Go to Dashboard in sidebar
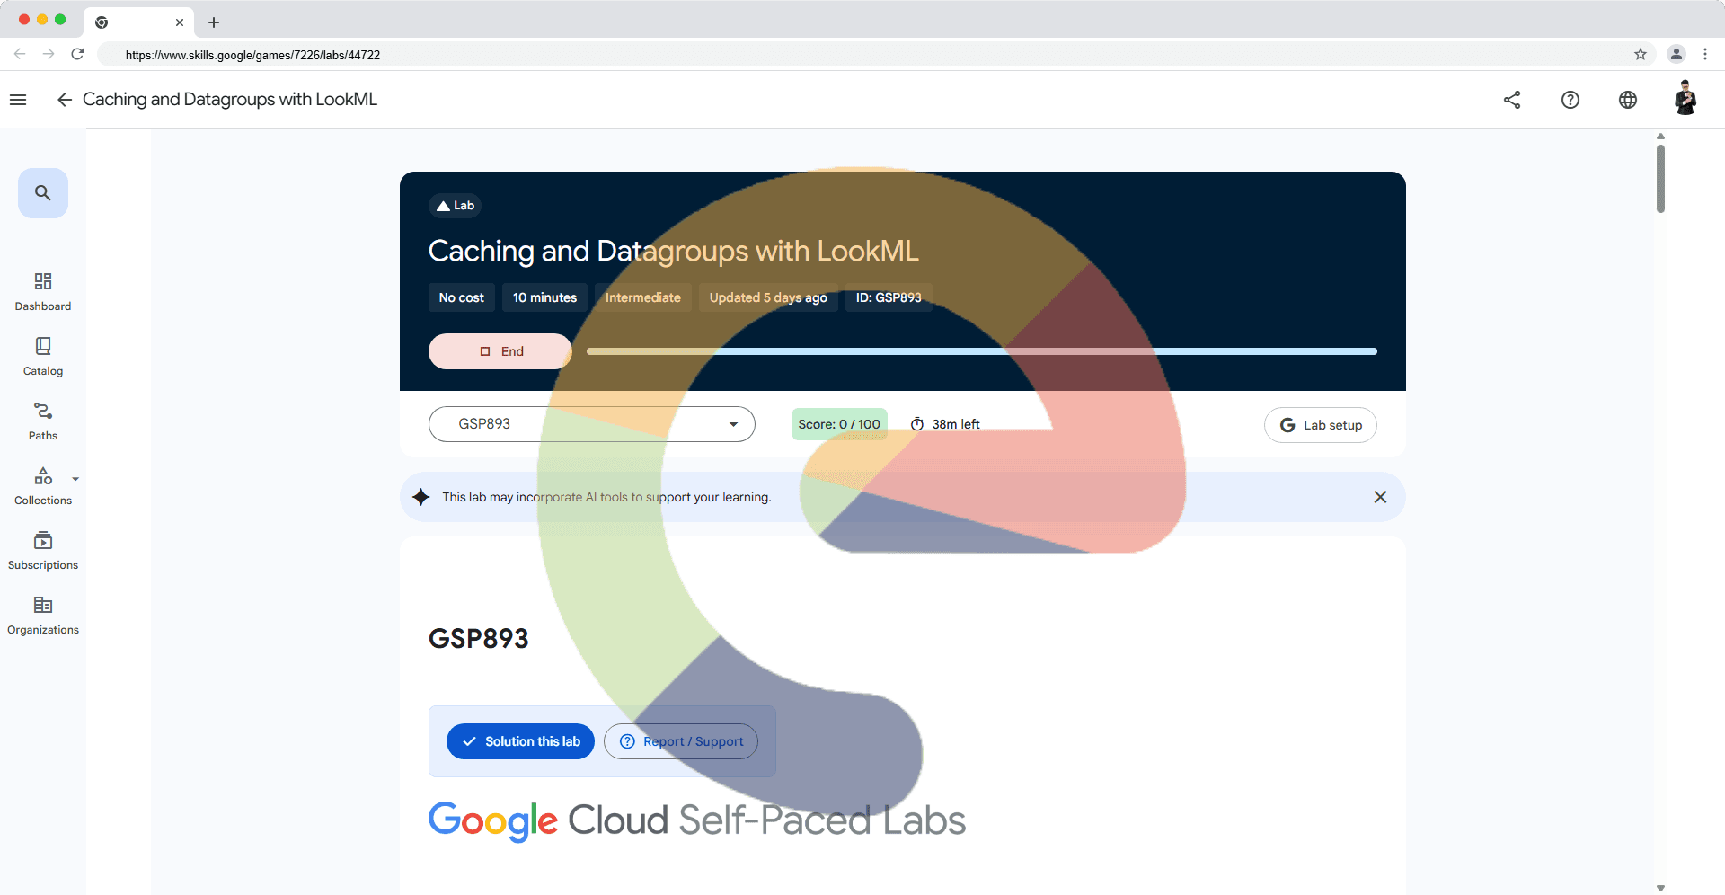This screenshot has width=1725, height=895. coord(43,292)
